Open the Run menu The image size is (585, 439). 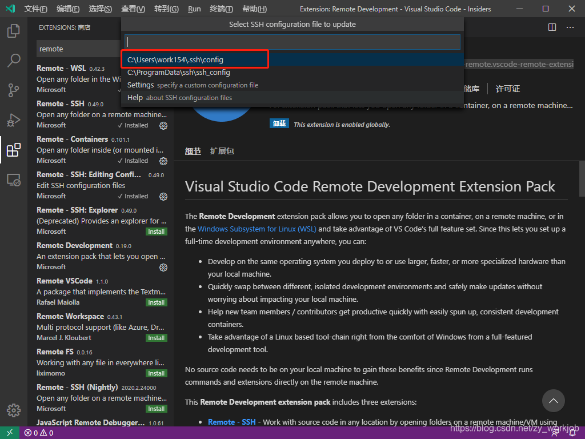pyautogui.click(x=194, y=9)
